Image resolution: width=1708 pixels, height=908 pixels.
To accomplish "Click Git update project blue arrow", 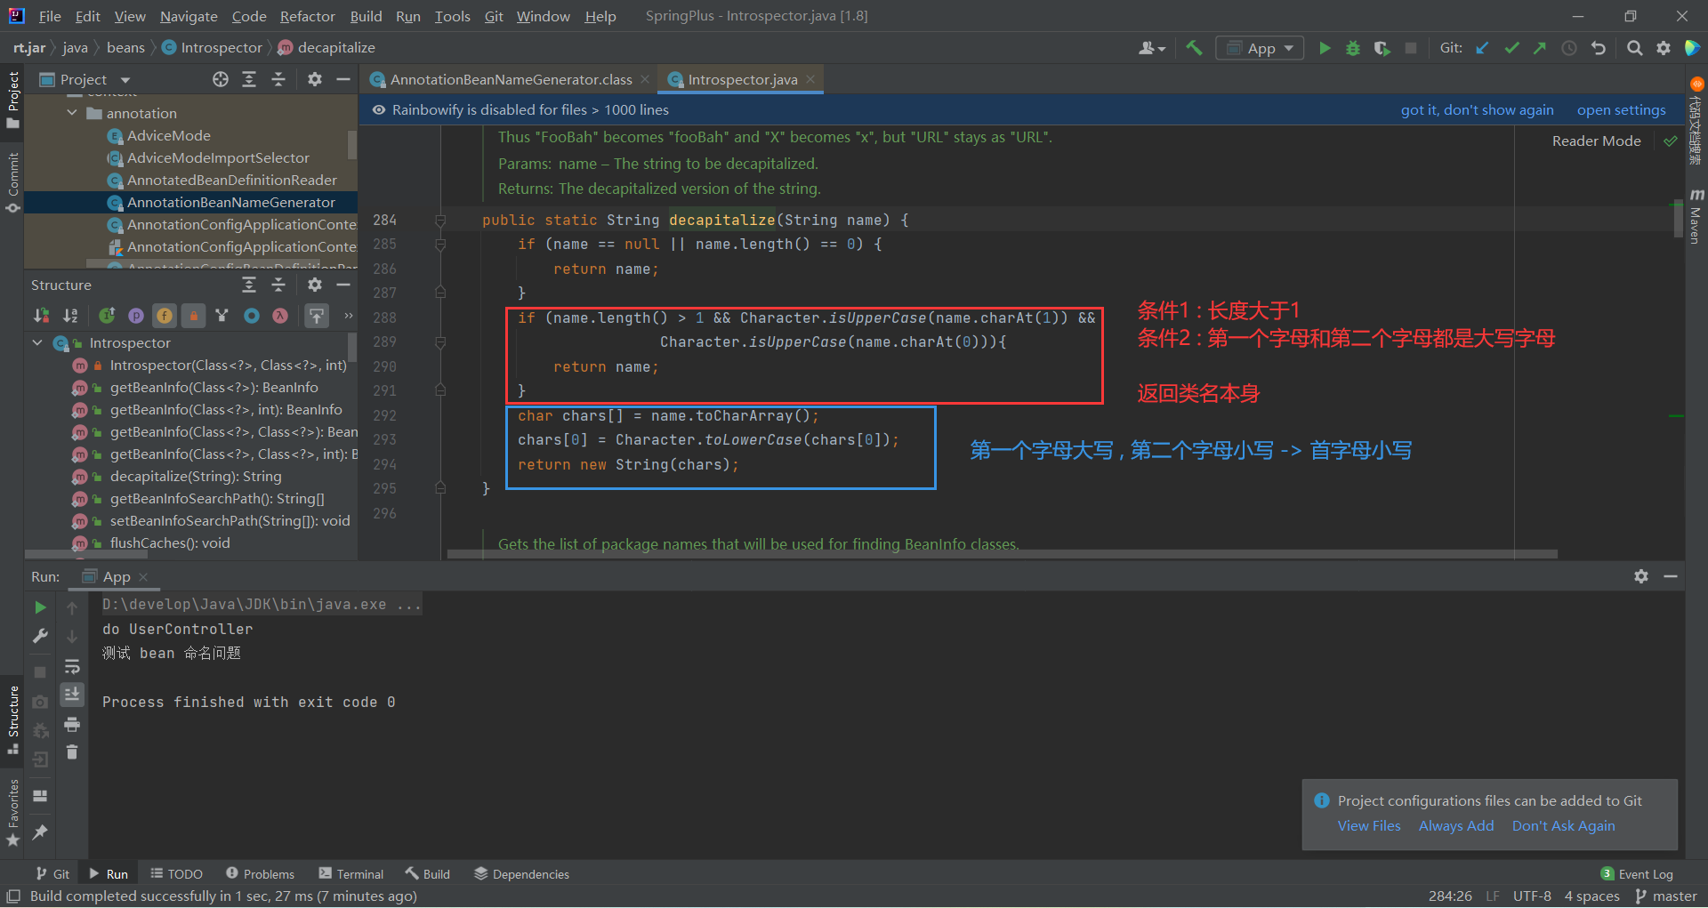I will click(x=1482, y=48).
